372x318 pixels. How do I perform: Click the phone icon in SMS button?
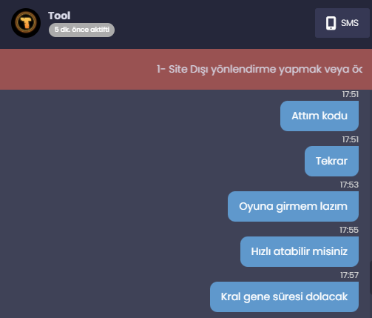pyautogui.click(x=331, y=23)
